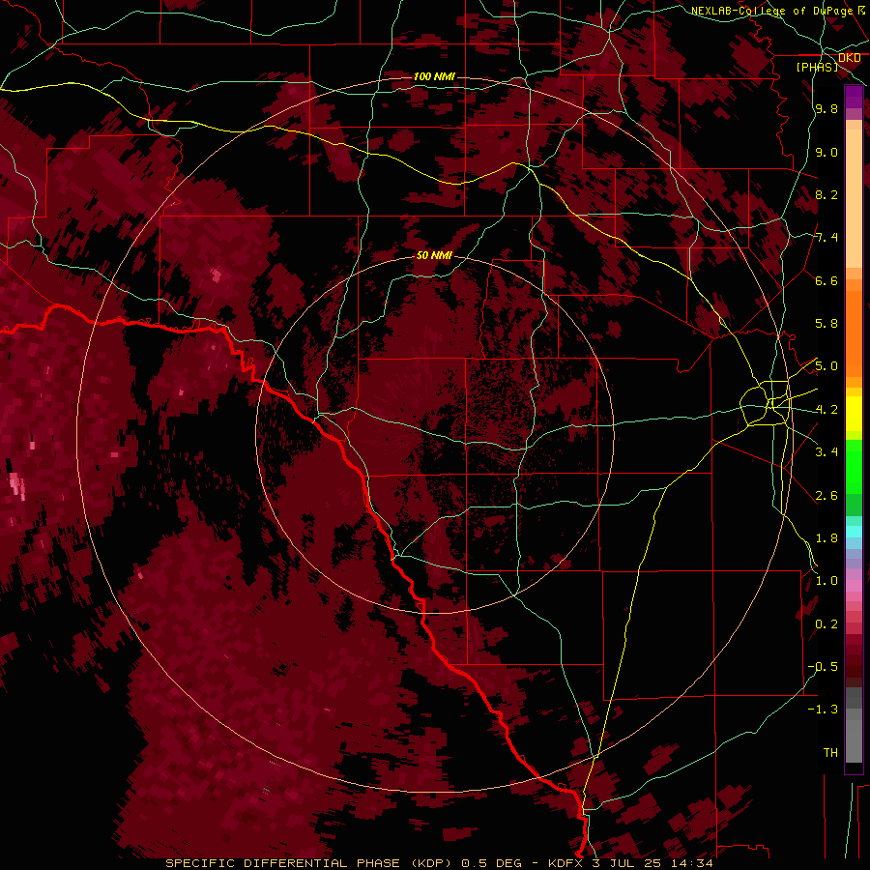Click the 1.0 scale value
The width and height of the screenshot is (870, 870).
coord(826,581)
